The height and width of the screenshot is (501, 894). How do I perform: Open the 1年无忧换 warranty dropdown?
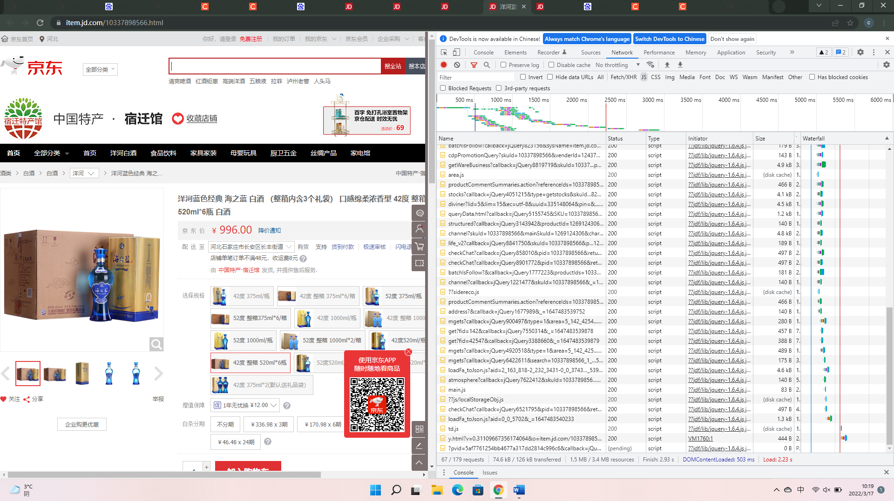(x=245, y=406)
